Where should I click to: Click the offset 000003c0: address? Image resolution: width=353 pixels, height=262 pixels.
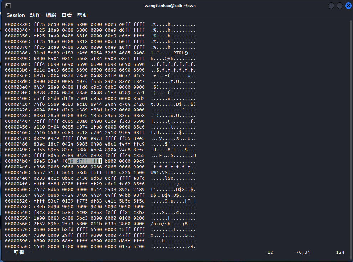point(18,76)
